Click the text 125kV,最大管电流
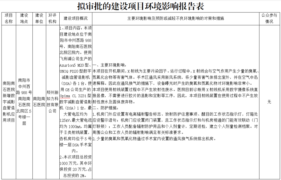This screenshot has height=180, width=281. pos(76,121)
